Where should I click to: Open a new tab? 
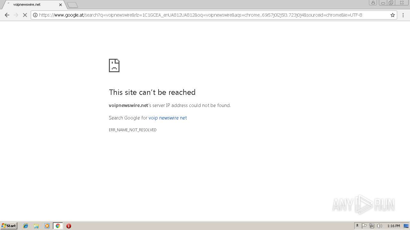pyautogui.click(x=72, y=5)
